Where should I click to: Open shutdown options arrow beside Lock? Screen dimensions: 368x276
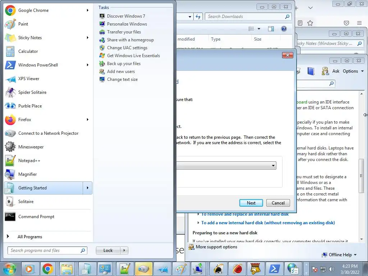pyautogui.click(x=124, y=250)
